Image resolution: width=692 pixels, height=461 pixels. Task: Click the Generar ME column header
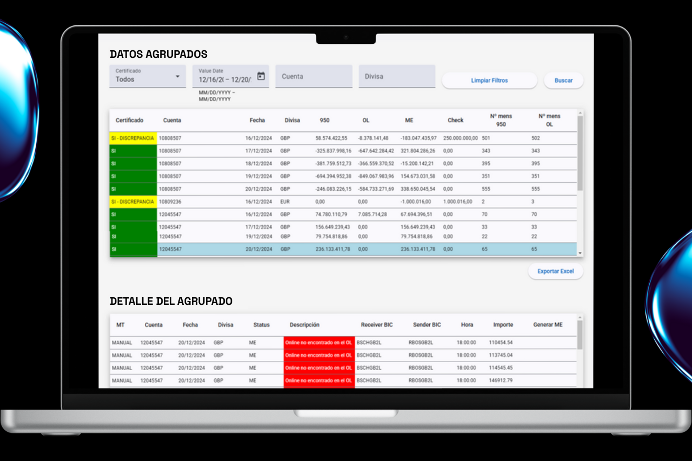(x=548, y=325)
